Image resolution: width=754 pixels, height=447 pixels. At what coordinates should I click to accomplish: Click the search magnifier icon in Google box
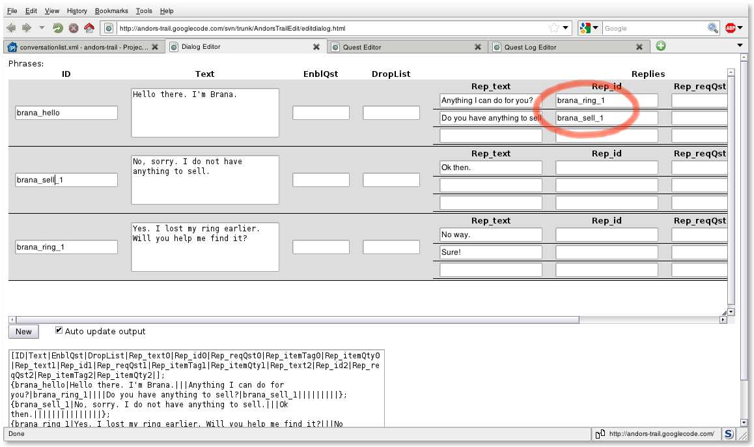click(x=713, y=28)
